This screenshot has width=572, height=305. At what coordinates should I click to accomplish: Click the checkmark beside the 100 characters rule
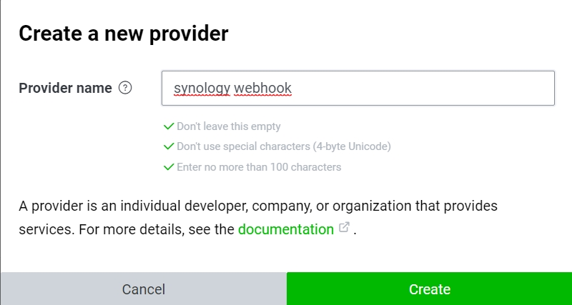click(169, 167)
